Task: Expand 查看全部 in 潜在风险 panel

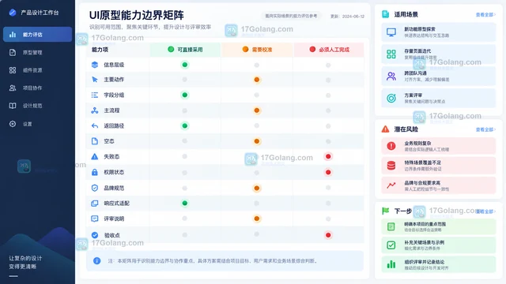Action: (485, 129)
